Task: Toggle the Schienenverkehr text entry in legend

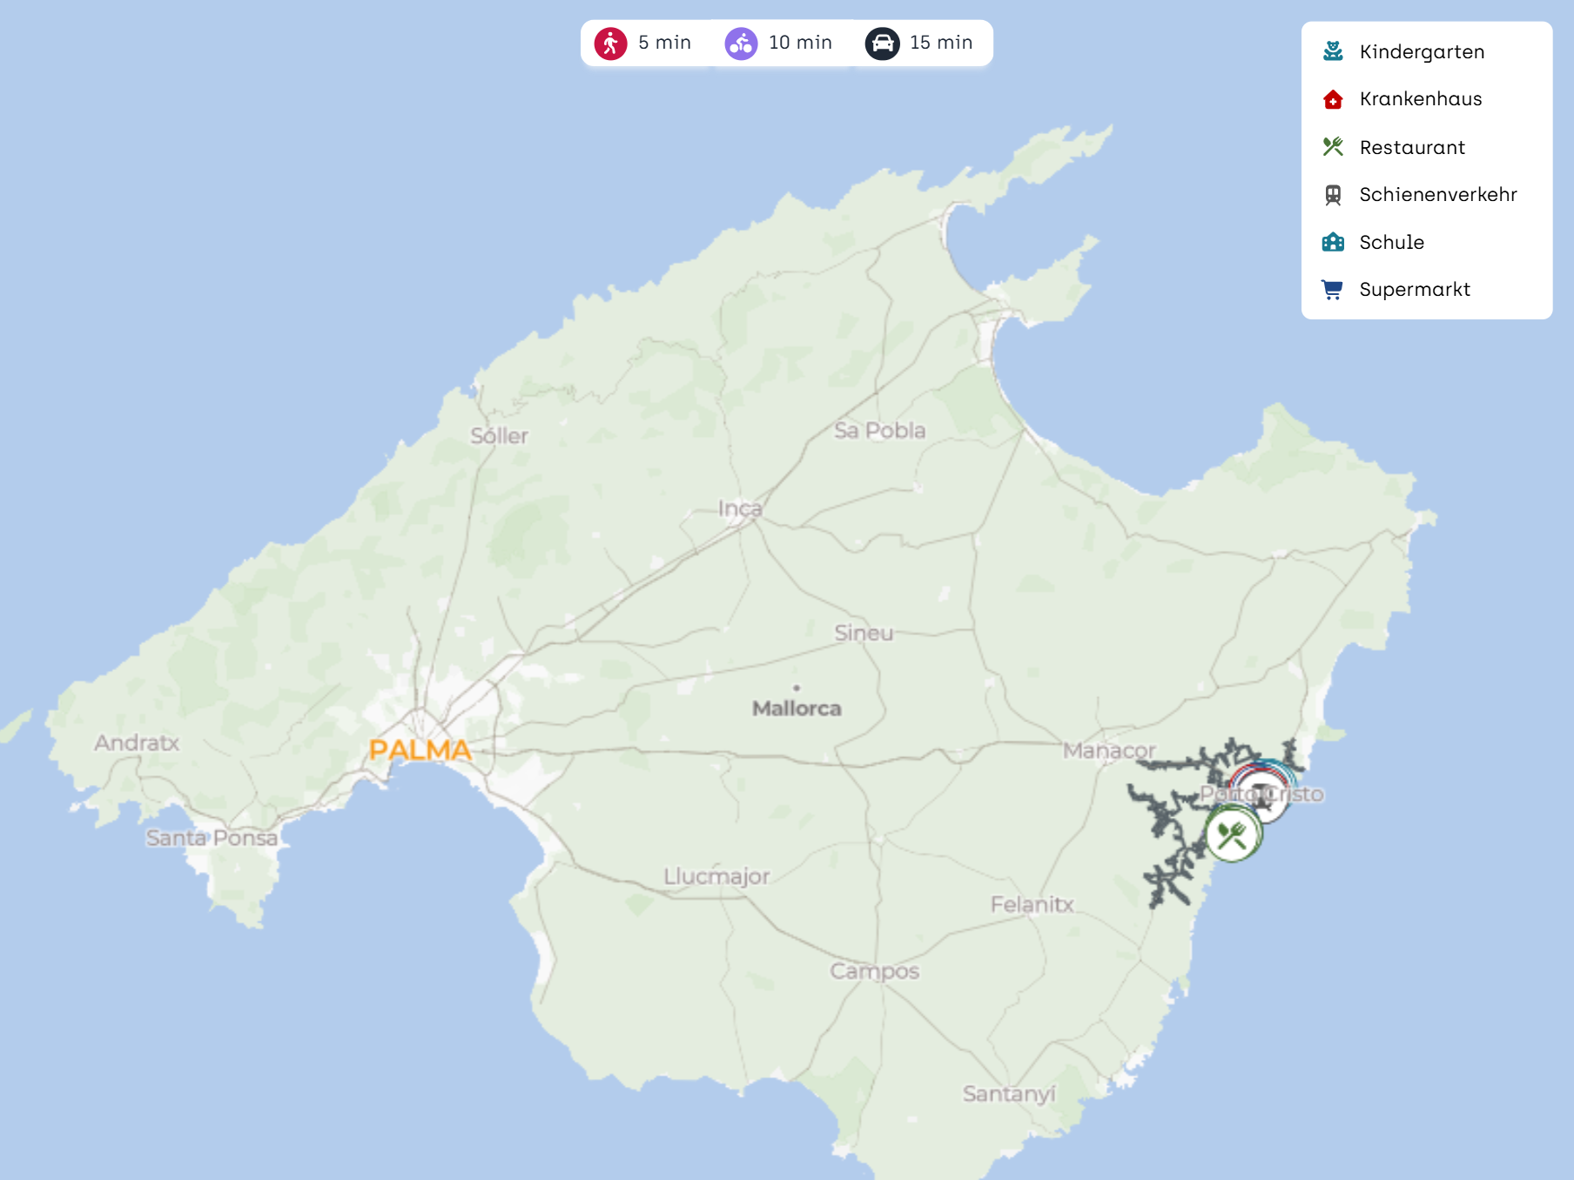Action: (1438, 195)
